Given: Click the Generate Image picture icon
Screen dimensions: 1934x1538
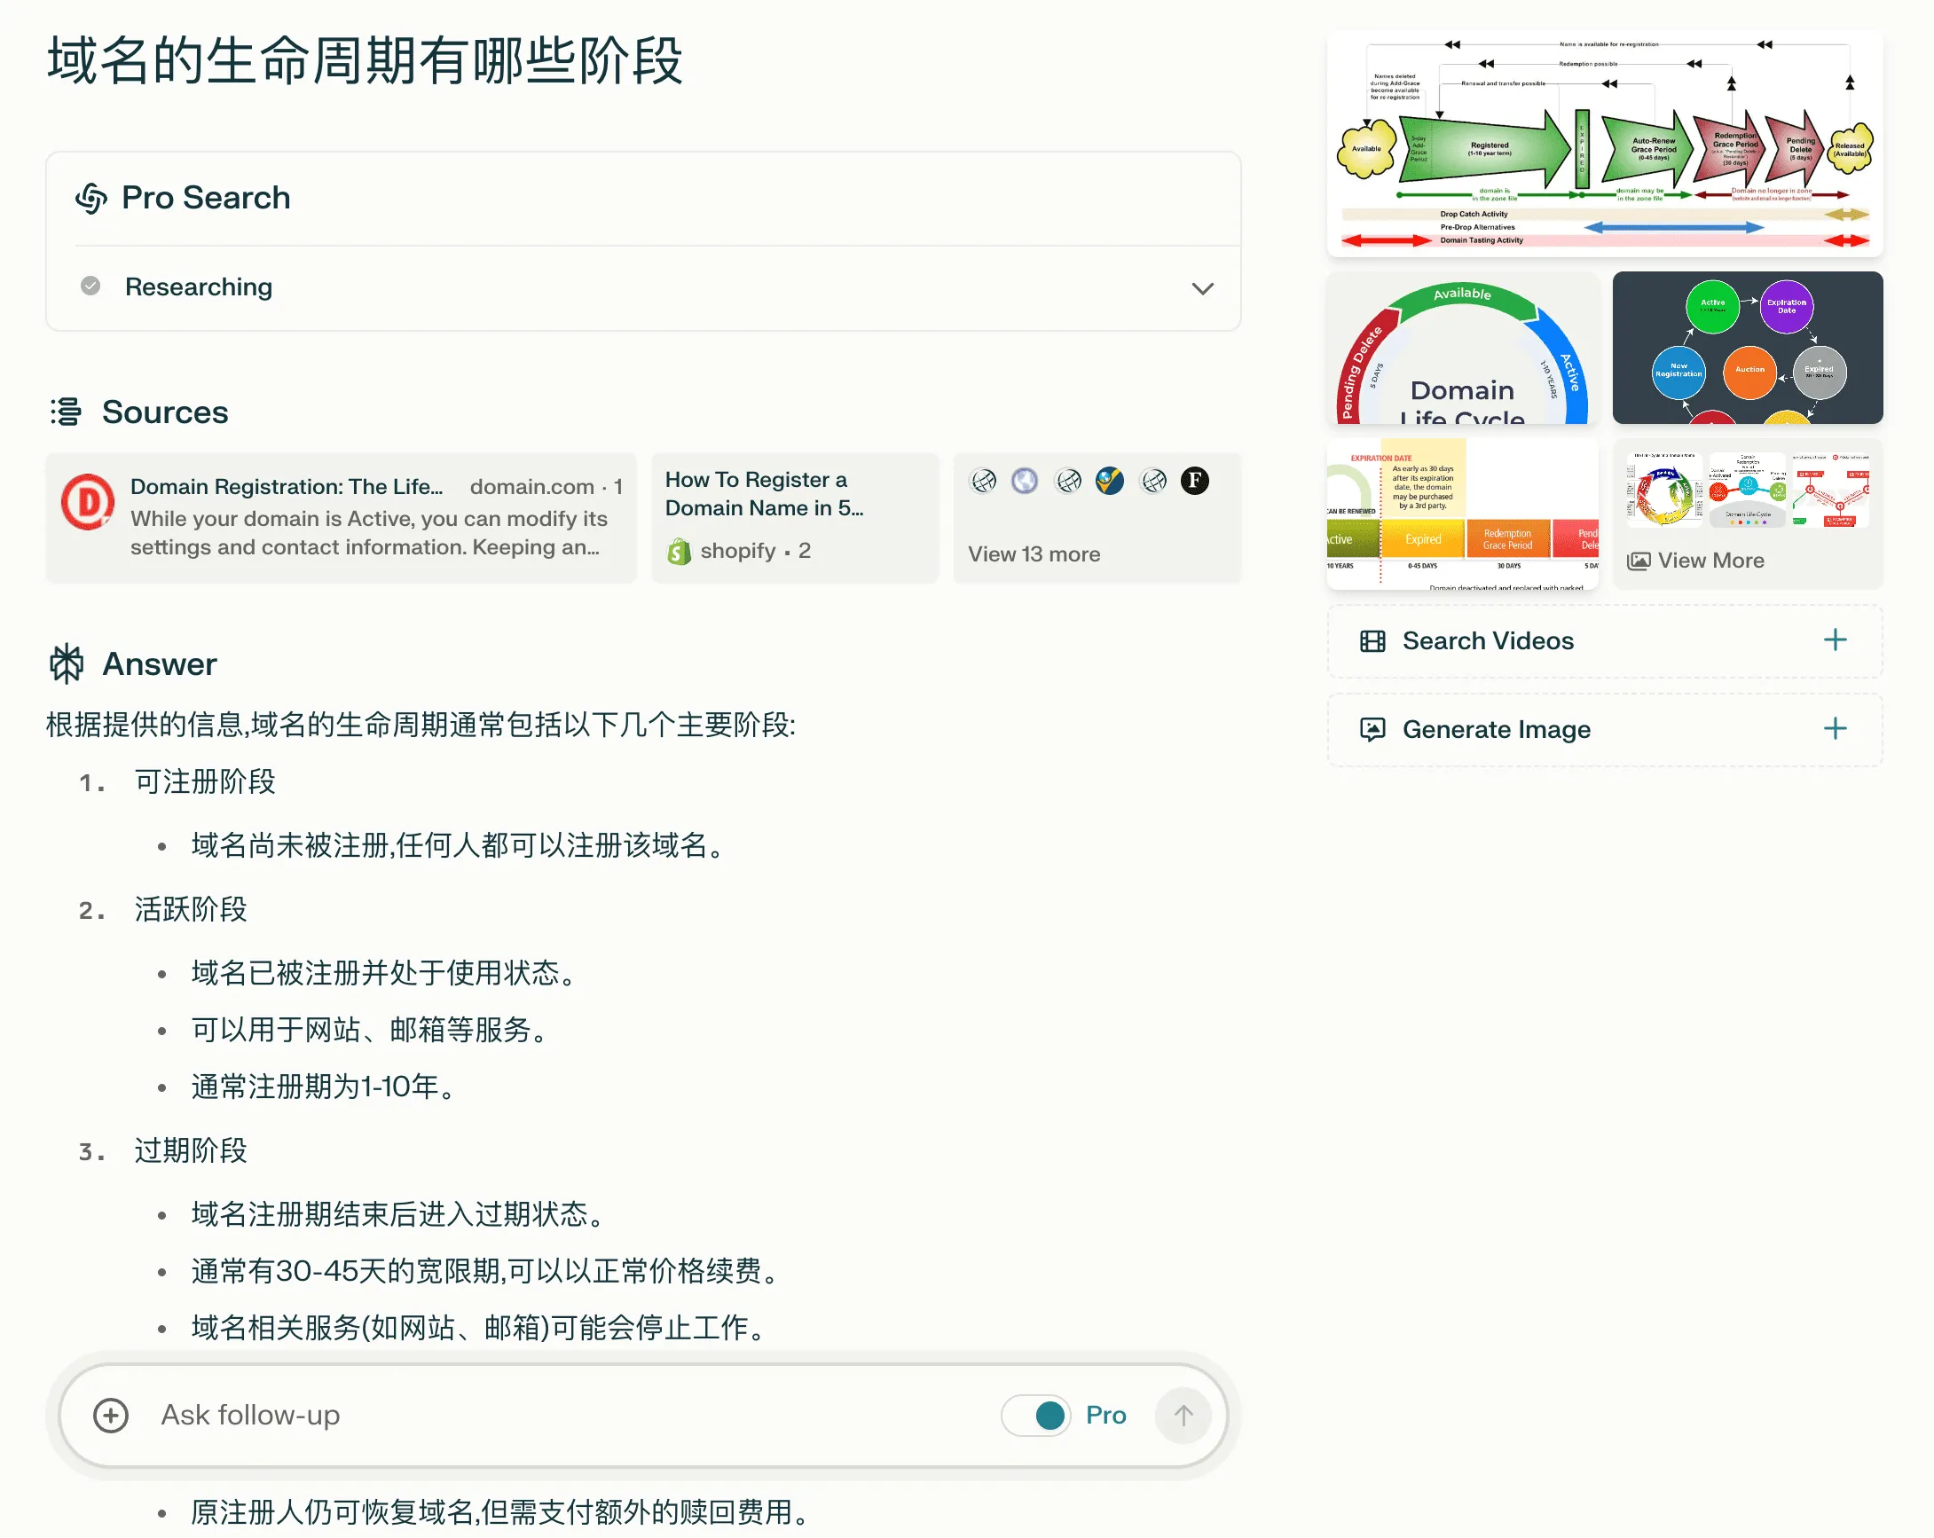Looking at the screenshot, I should point(1372,729).
